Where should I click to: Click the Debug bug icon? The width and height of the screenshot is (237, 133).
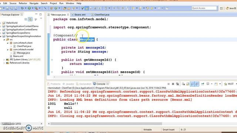tap(22, 8)
